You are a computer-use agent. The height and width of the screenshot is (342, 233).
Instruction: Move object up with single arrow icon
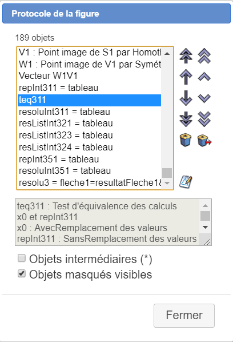point(186,77)
